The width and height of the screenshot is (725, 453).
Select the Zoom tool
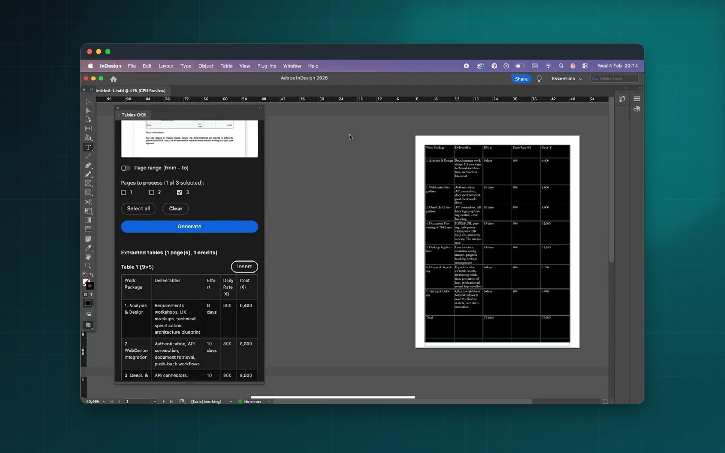click(x=88, y=266)
